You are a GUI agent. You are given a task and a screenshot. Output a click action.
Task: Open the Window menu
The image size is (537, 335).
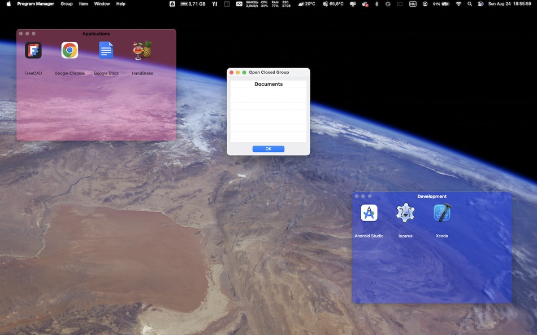[102, 4]
